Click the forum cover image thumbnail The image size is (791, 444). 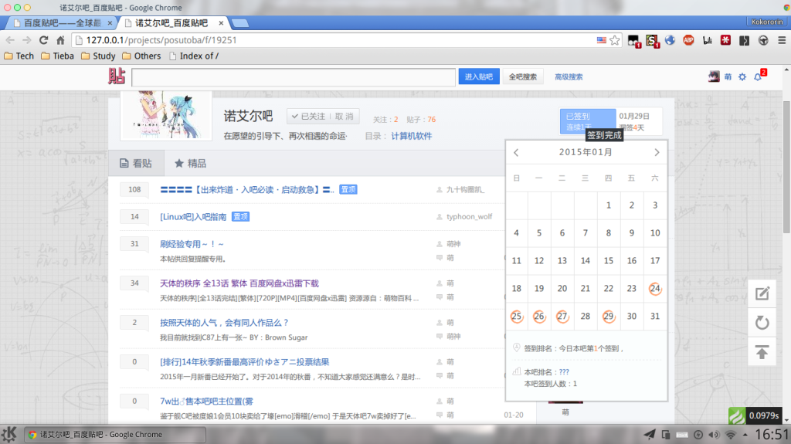[x=166, y=115]
